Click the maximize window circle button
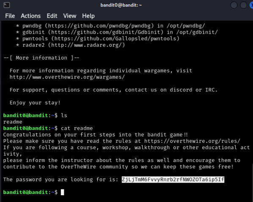This screenshot has height=202, width=253. point(243,5)
